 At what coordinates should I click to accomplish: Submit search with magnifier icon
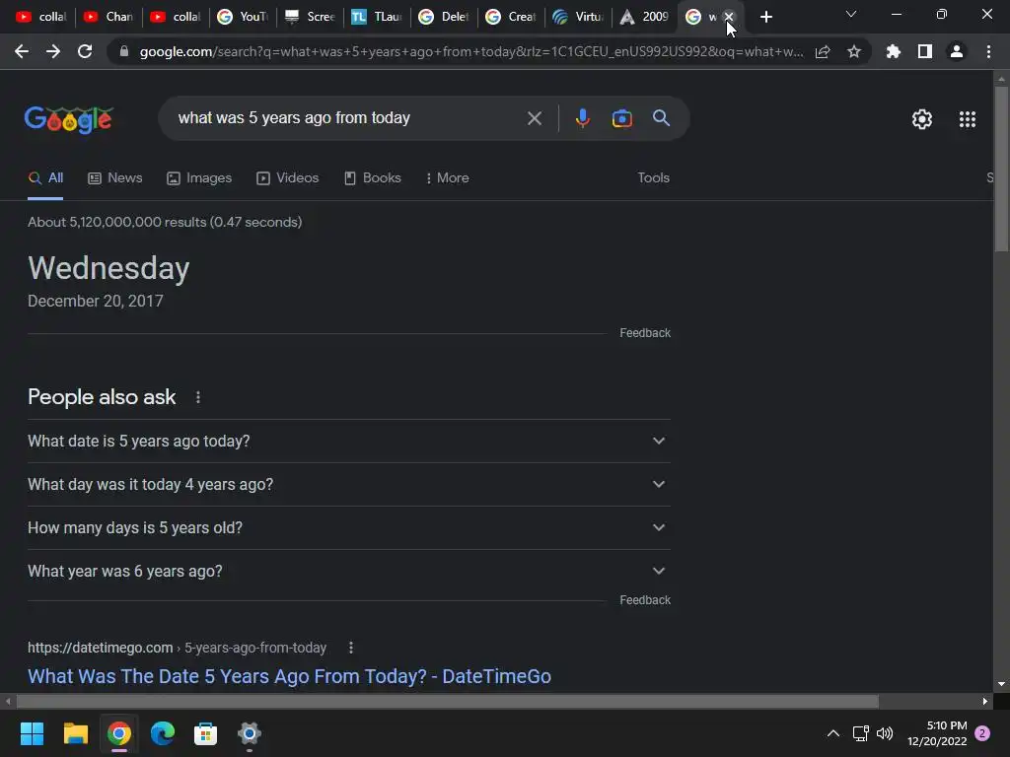point(661,118)
